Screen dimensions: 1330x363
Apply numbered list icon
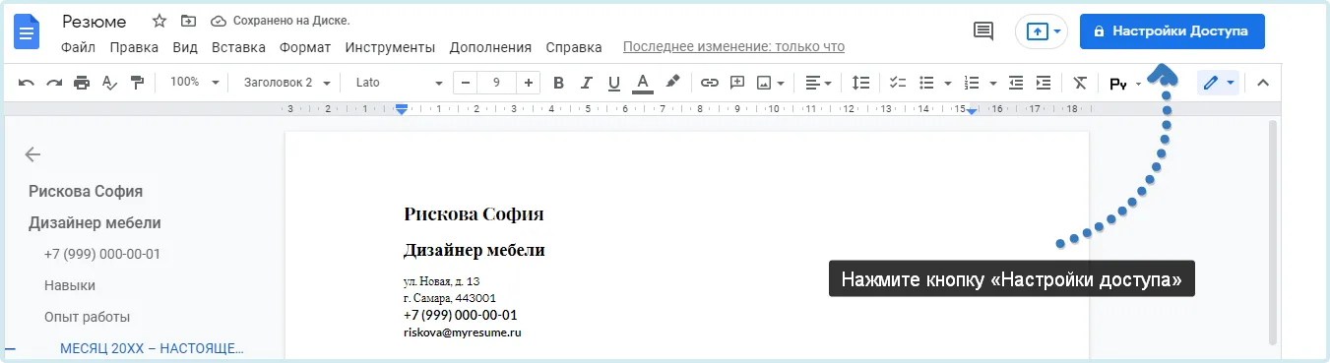tap(972, 83)
